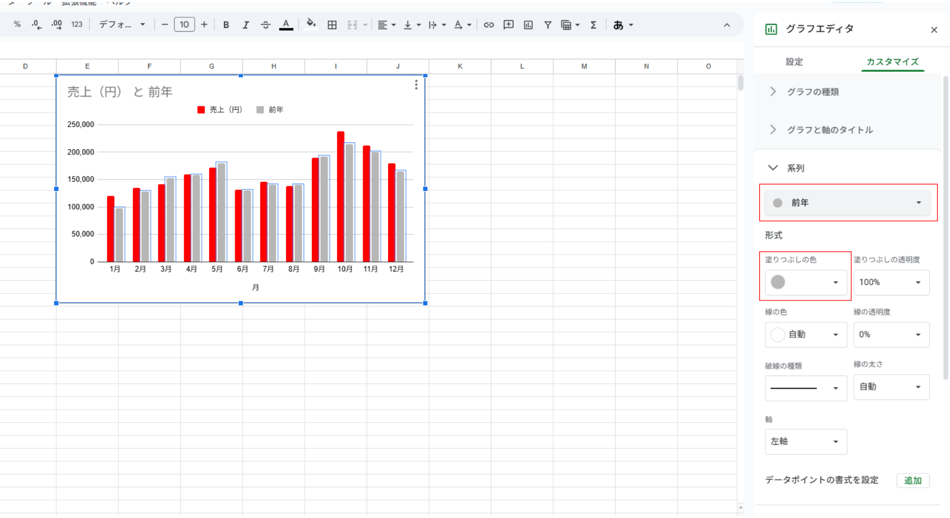Open the cell fill color tool
Image resolution: width=950 pixels, height=518 pixels.
pos(311,24)
